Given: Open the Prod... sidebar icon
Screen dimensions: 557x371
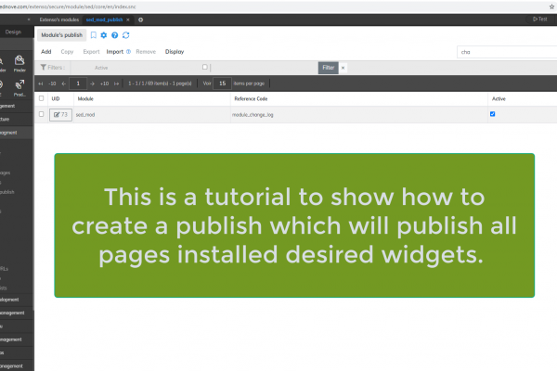Looking at the screenshot, I should [x=19, y=88].
